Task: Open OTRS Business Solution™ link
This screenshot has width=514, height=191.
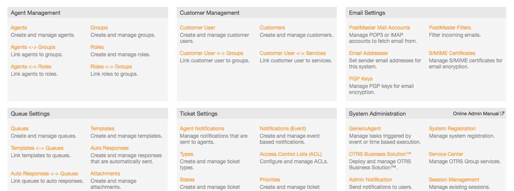Action: [380, 154]
